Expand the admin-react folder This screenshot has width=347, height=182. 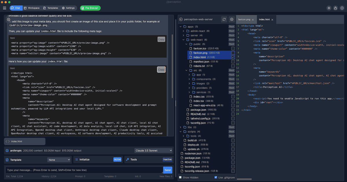[x=184, y=31]
